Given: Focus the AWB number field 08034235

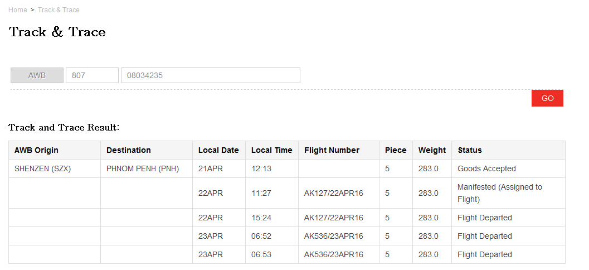Looking at the screenshot, I should click(x=211, y=75).
